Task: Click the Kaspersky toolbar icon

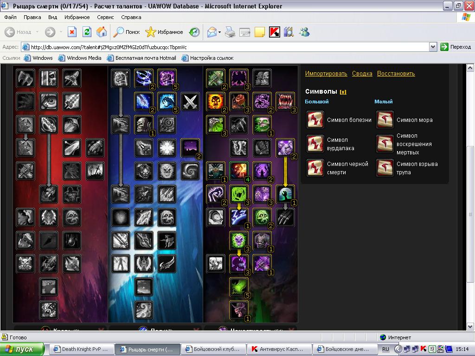Action: coord(275,32)
